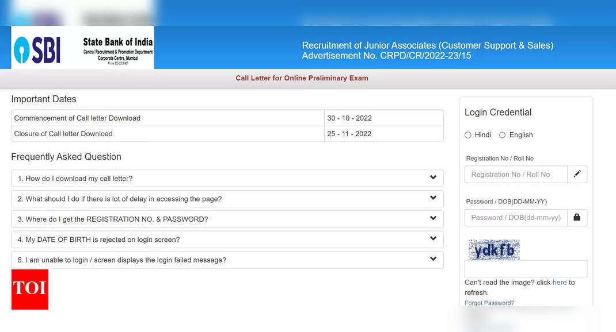The image size is (616, 332).
Task: Click the pencil icon beside Registration No
Action: click(577, 174)
